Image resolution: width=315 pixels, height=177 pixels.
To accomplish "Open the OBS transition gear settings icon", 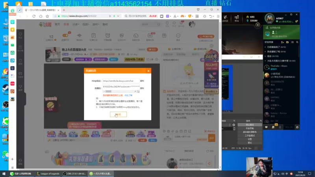I will (x=233, y=125).
